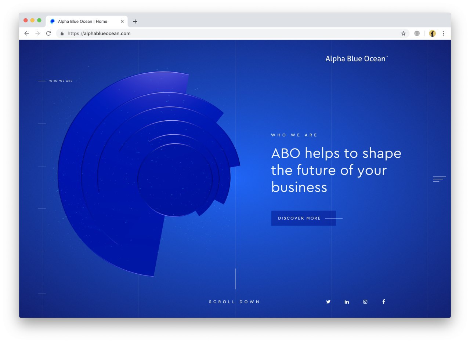Viewport: 470px width, 343px height.
Task: Click the Alpha Blue Ocean logo
Action: 357,59
